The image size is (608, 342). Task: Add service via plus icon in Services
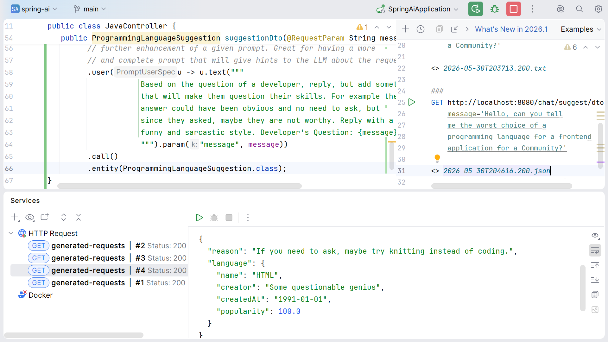coord(15,217)
